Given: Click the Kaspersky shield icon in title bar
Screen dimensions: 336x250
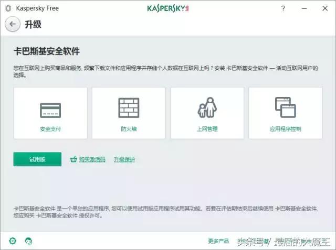Looking at the screenshot, I should (8, 8).
